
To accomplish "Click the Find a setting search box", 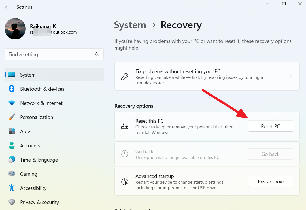I will tap(54, 54).
